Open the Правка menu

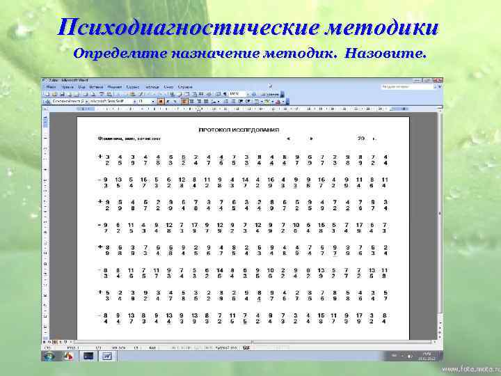(67, 87)
